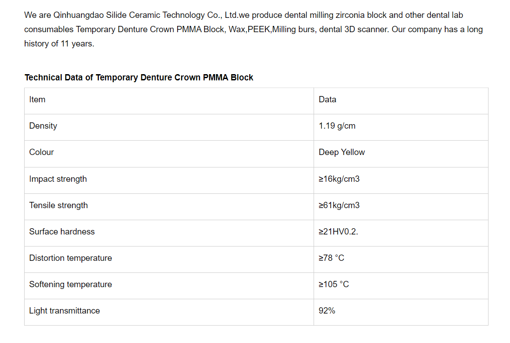Click the 92% transmittance value

click(x=327, y=311)
